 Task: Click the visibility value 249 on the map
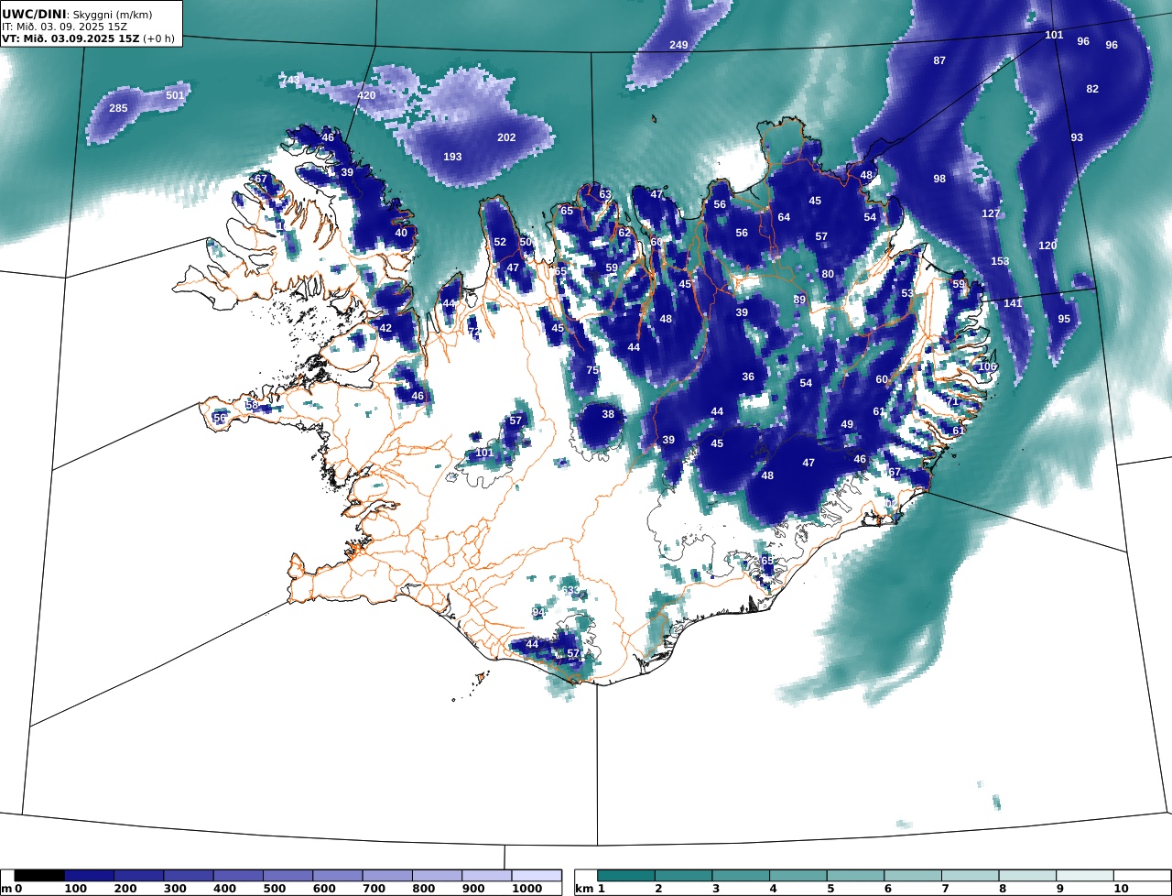[678, 45]
